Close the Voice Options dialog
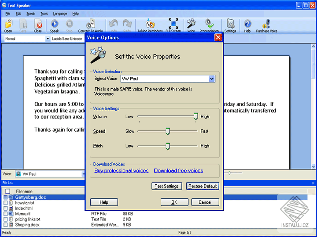 218,37
